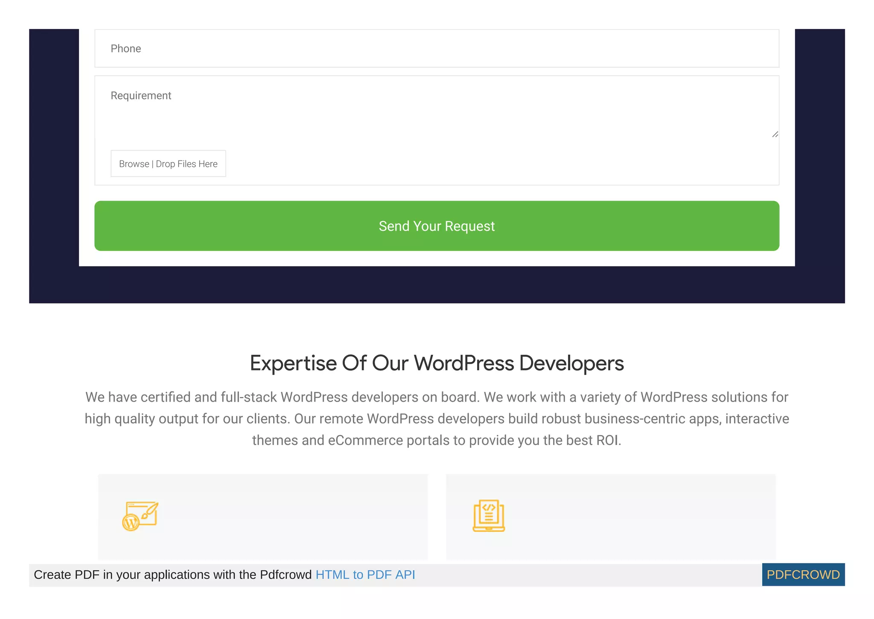Click the dark navy band below the form
874x619 pixels.
tap(437, 285)
